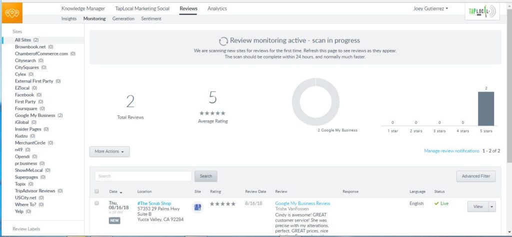The height and width of the screenshot is (237, 512).
Task: Click the TapLocal logo in the header
Action: click(x=482, y=12)
